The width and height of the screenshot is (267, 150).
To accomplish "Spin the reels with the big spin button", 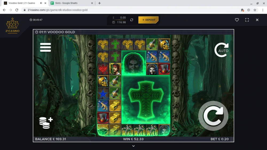I will pos(213,116).
